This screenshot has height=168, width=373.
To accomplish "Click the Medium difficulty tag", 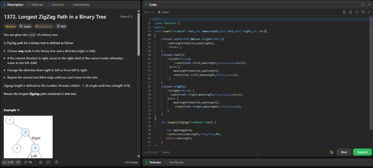I will [x=11, y=27].
